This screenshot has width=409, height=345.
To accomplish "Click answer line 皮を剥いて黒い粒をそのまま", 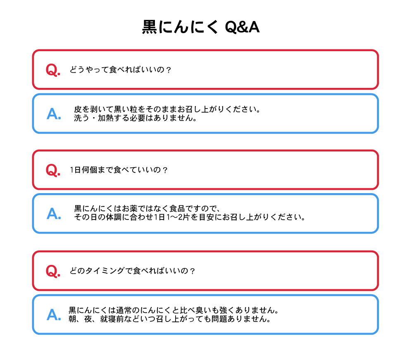I will [167, 109].
